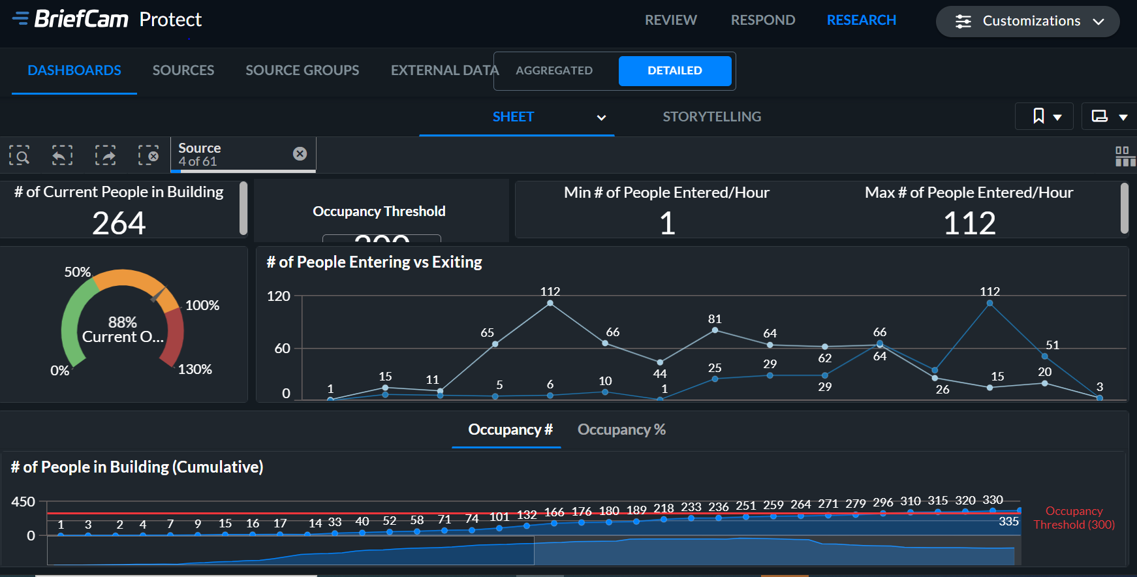The height and width of the screenshot is (577, 1137).
Task: Clear all selections icon
Action: pos(148,155)
